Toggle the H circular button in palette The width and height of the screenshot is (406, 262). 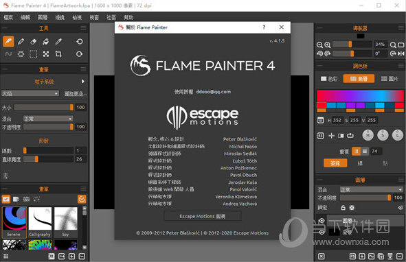[x=368, y=135]
